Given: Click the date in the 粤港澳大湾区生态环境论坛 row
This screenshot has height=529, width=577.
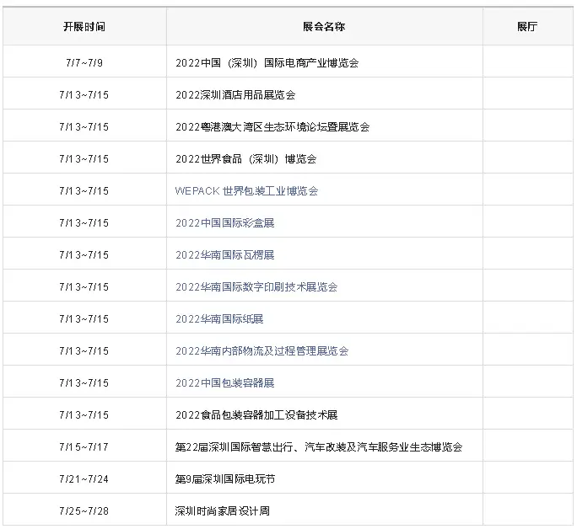Looking at the screenshot, I should (x=84, y=126).
